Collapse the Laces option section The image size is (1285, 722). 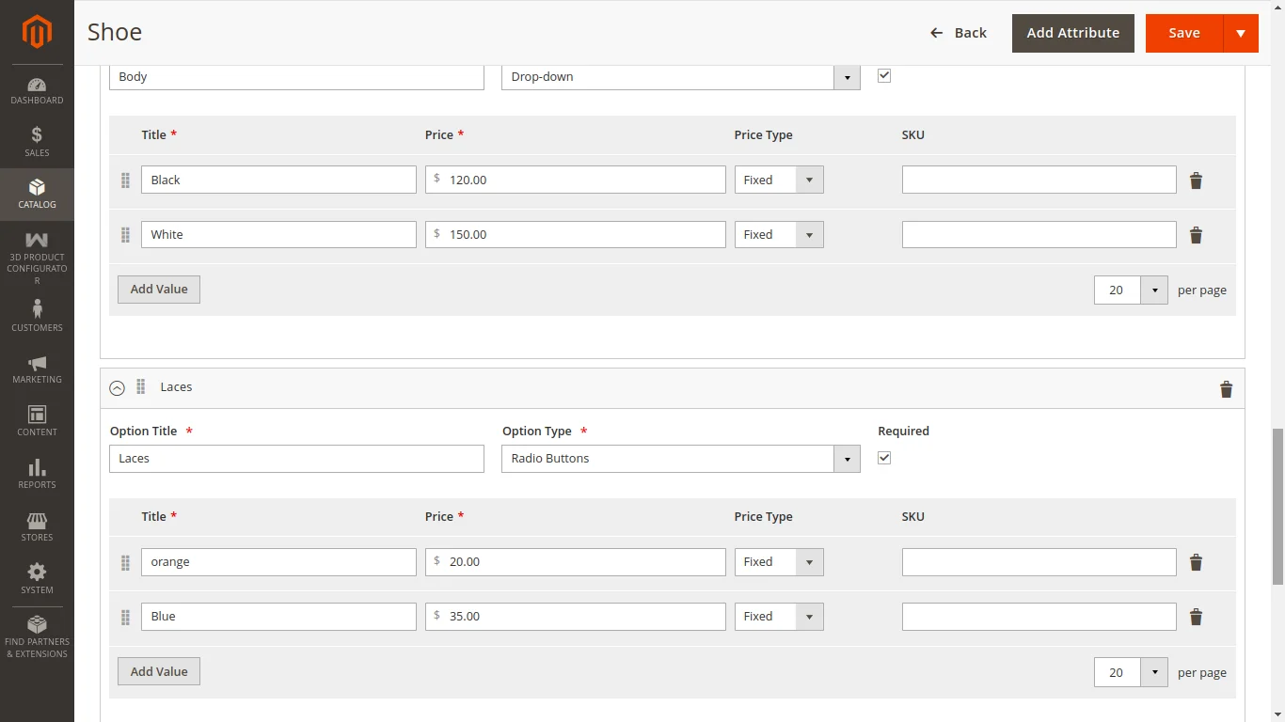pyautogui.click(x=117, y=387)
